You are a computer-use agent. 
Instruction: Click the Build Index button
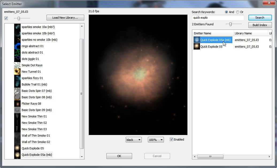[260, 25]
